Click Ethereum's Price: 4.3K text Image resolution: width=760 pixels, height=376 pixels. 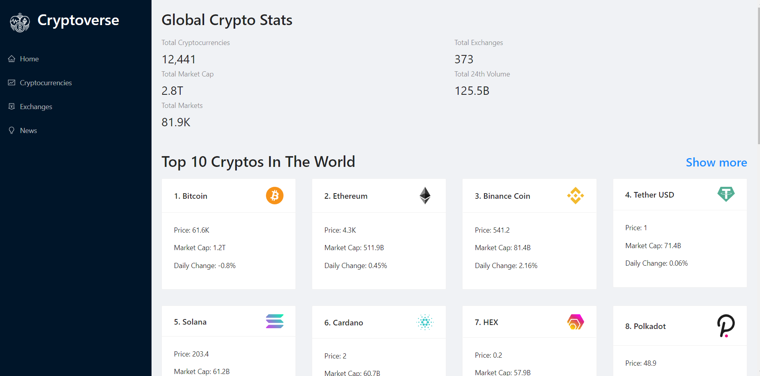pos(340,230)
